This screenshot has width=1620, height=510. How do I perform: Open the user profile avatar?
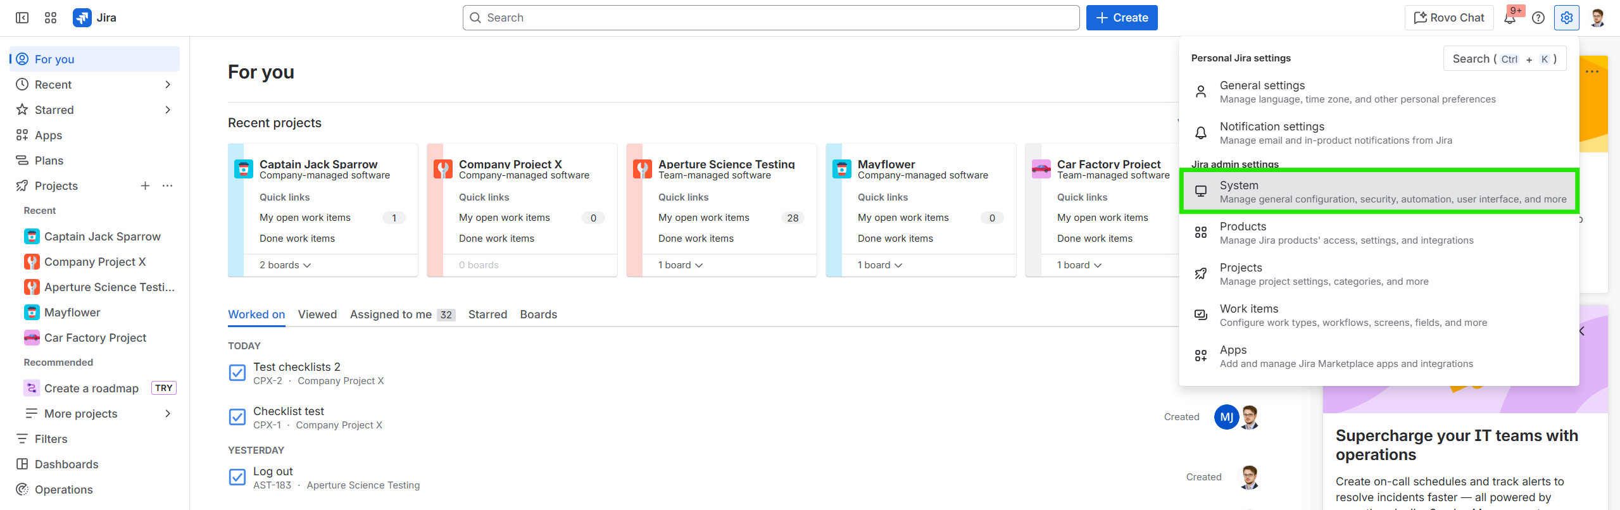pos(1597,18)
